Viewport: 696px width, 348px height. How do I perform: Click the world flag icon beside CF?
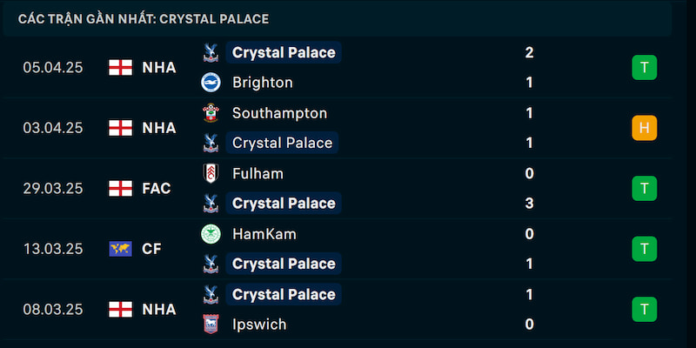point(121,249)
